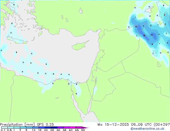Click the legend scale label '35'
Screen dimensions: 170x131
[x=64, y=130]
